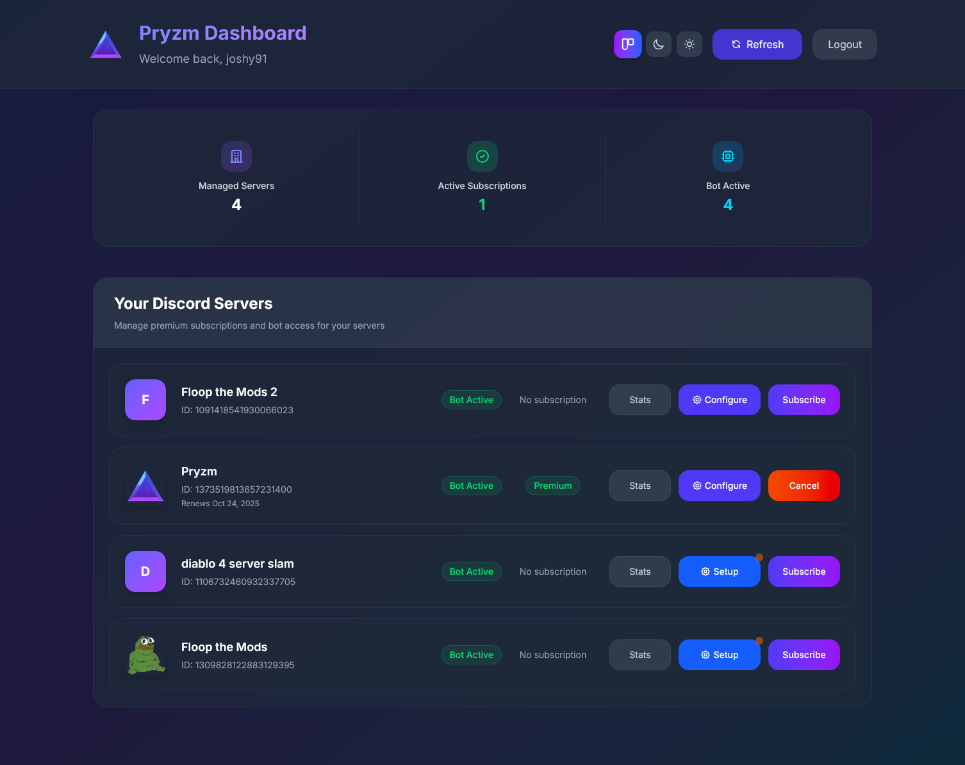Select the highlighted system theme toggle
Image resolution: width=965 pixels, height=765 pixels.
tap(627, 44)
